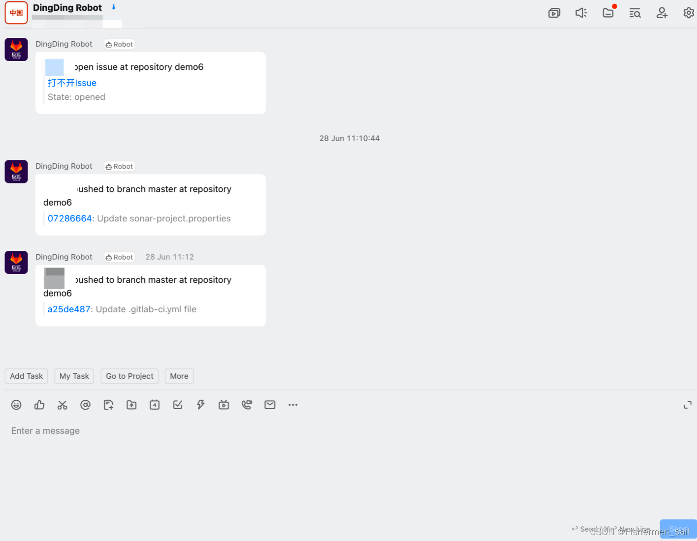
Task: Add a member with the person-plus icon
Action: [662, 13]
